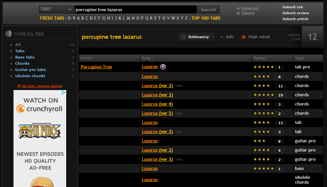Click the One Piece logo image

tap(40, 131)
